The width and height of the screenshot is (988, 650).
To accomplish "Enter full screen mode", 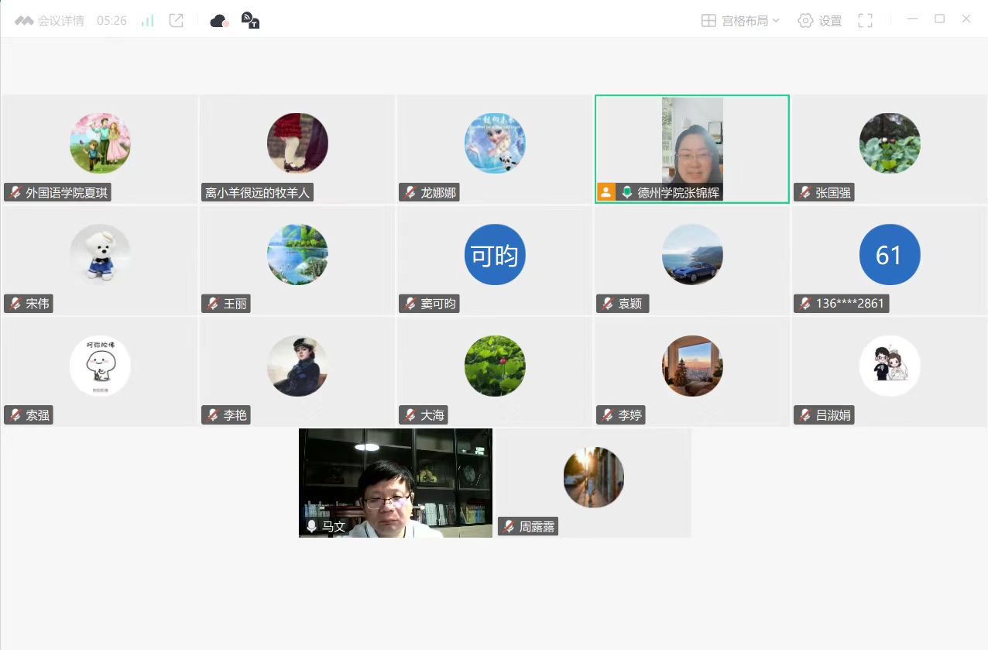I will (866, 21).
